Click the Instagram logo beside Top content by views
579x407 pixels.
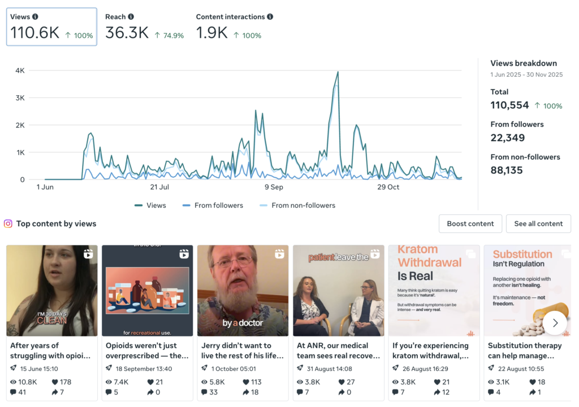coord(8,224)
